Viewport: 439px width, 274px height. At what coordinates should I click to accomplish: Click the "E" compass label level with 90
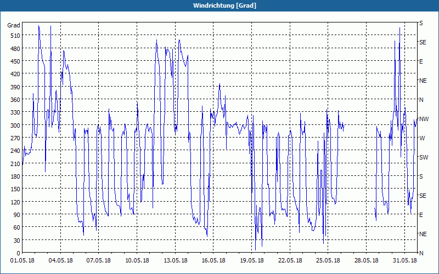tap(421, 215)
